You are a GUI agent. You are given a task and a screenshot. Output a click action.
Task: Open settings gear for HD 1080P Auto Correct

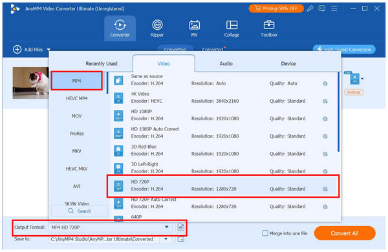click(x=325, y=136)
